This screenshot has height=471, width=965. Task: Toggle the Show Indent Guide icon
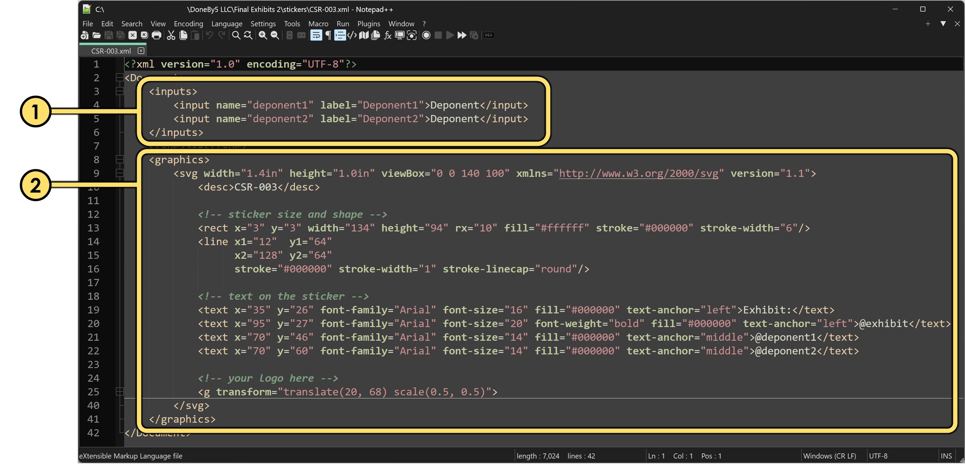340,36
